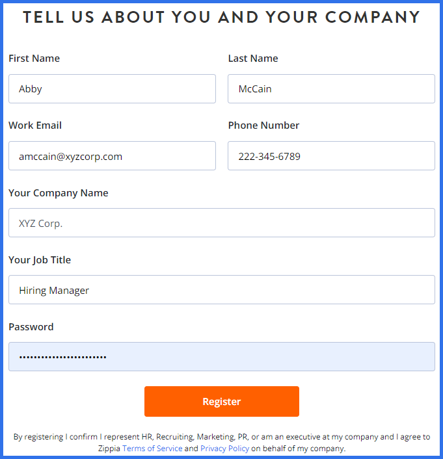Click the Work Email label
The width and height of the screenshot is (443, 459).
(35, 125)
